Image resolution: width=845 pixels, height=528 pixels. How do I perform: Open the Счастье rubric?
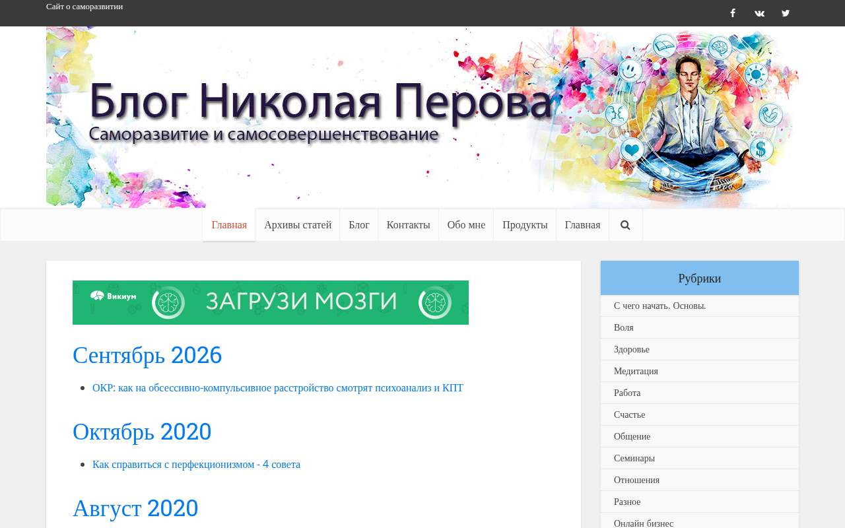tap(630, 414)
